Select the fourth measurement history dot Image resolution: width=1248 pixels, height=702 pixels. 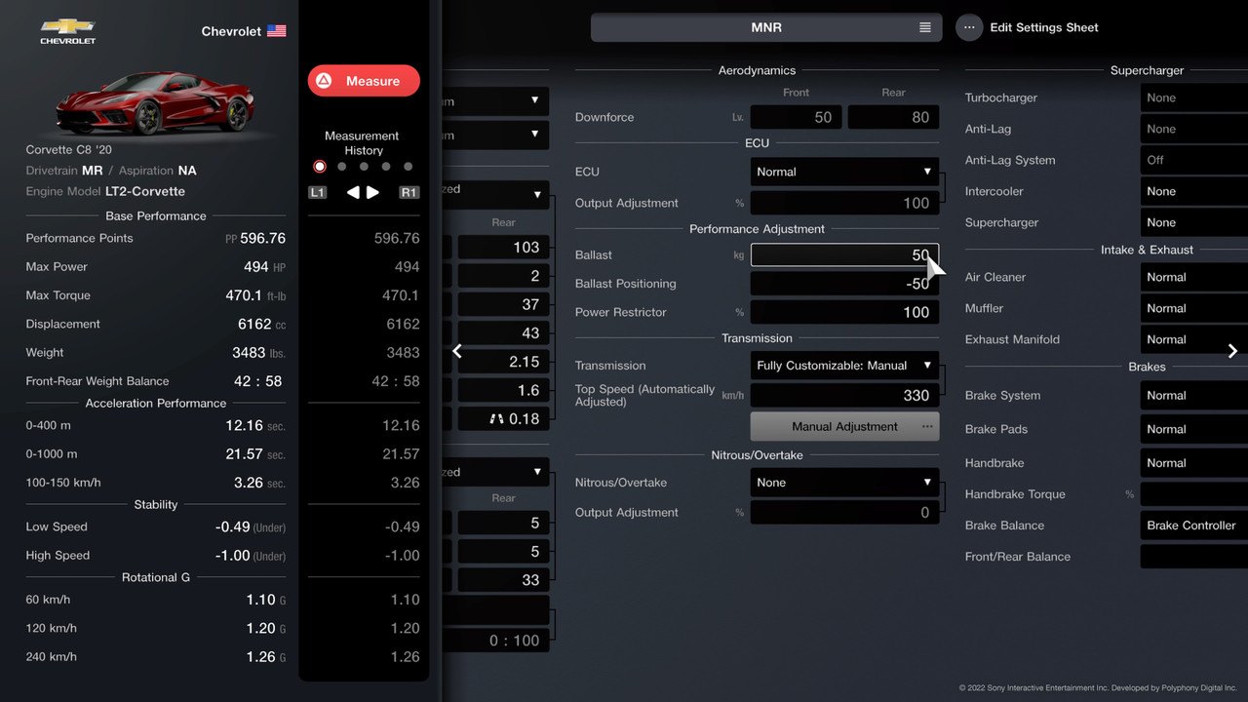tap(386, 167)
